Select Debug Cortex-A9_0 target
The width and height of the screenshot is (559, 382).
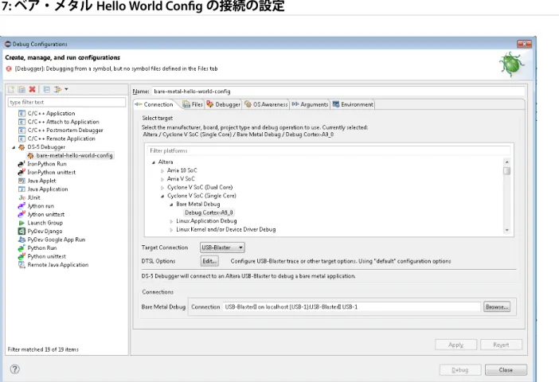pos(209,212)
